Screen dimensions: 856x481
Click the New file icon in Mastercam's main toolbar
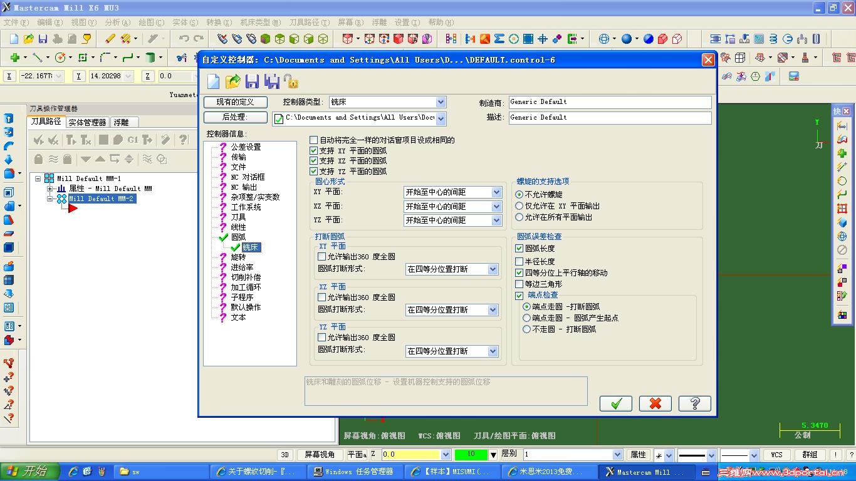[14, 39]
